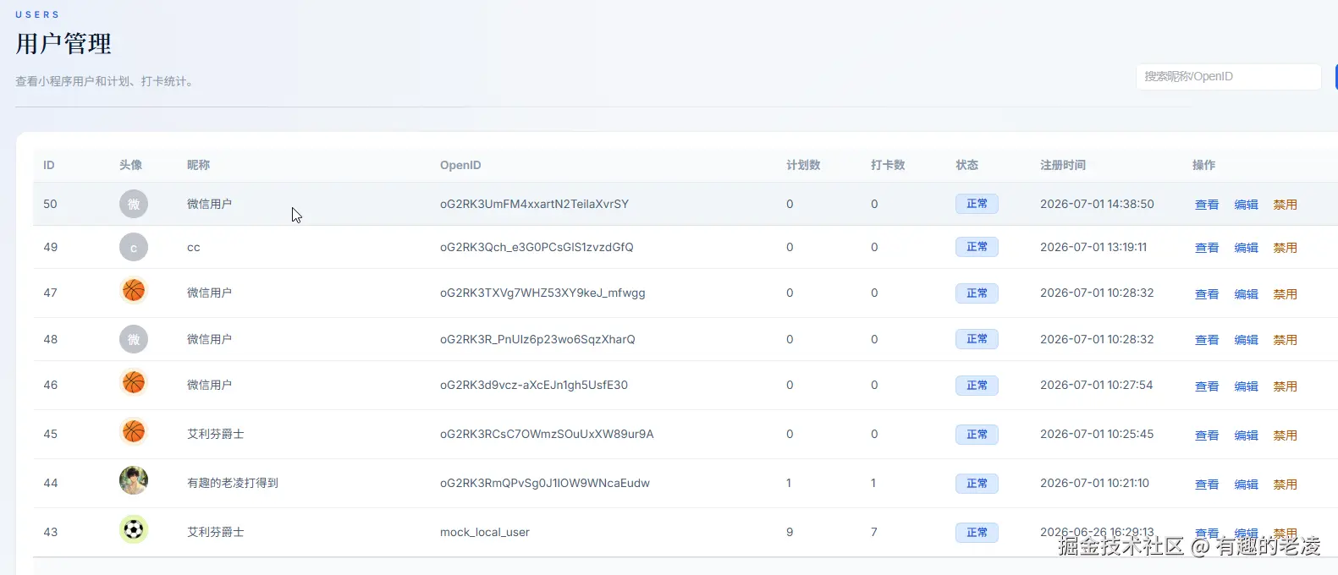The width and height of the screenshot is (1338, 575).
Task: Click the 打卡数 column header
Action: pyautogui.click(x=888, y=165)
